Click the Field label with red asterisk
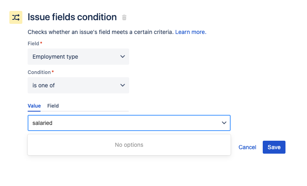 point(35,44)
